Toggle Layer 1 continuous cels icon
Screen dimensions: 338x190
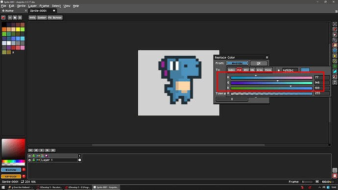click(38, 160)
